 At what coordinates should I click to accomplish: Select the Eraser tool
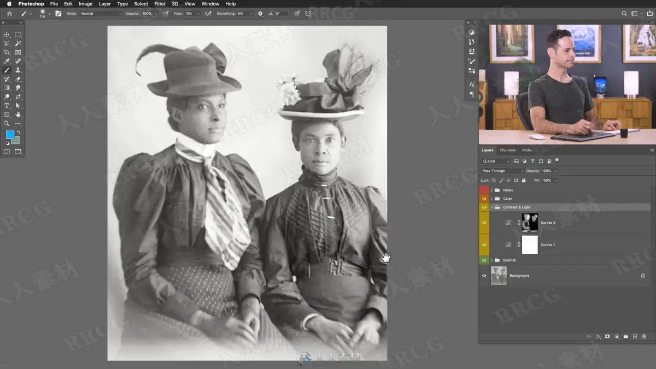[x=18, y=79]
